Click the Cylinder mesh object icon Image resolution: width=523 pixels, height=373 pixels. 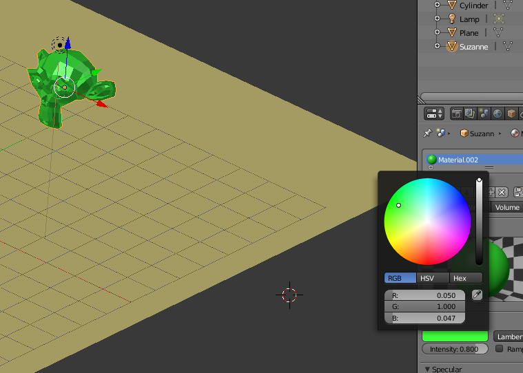point(451,5)
